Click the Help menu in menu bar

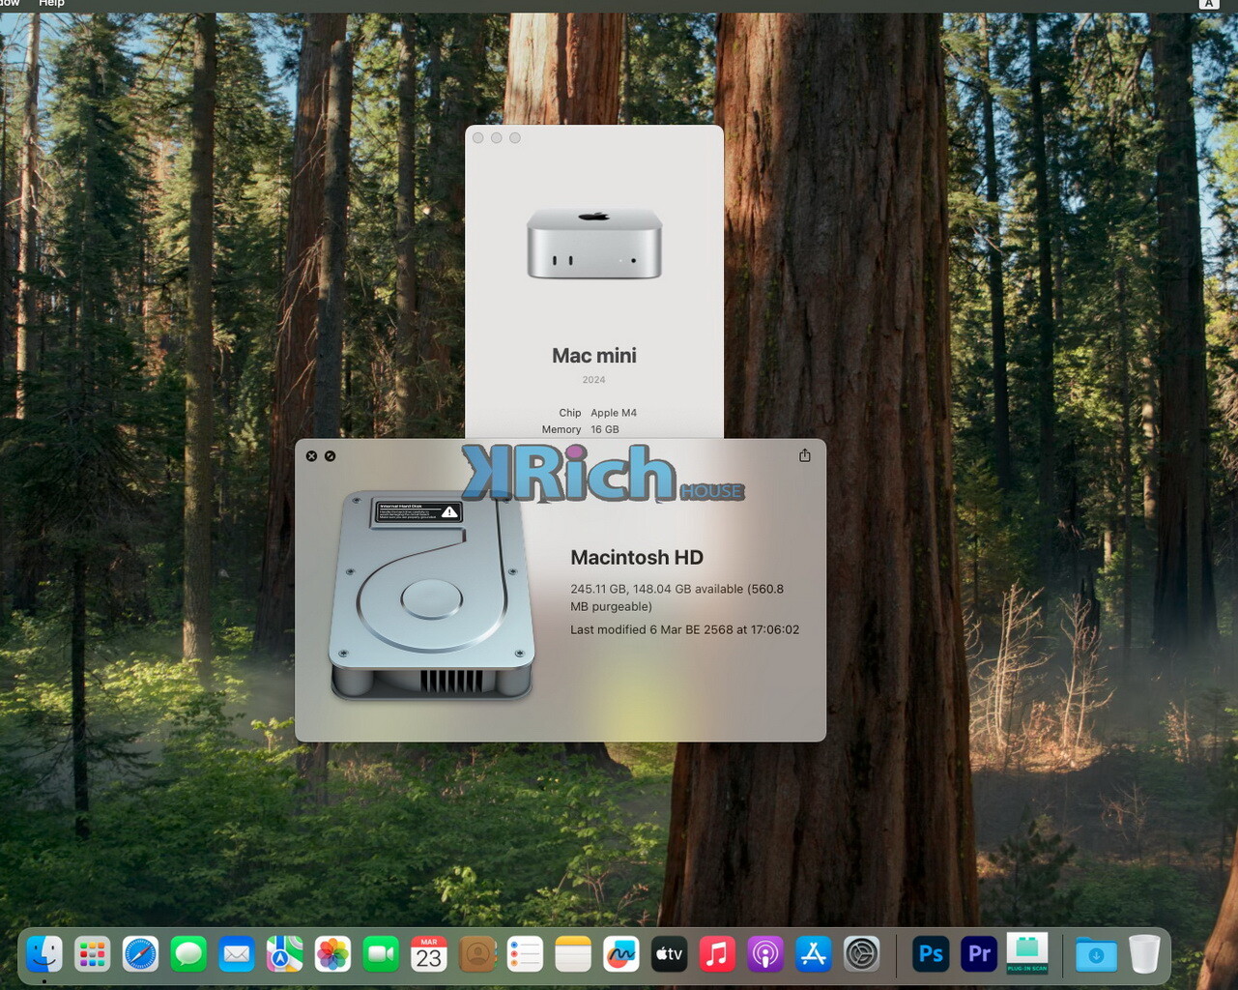pyautogui.click(x=51, y=4)
